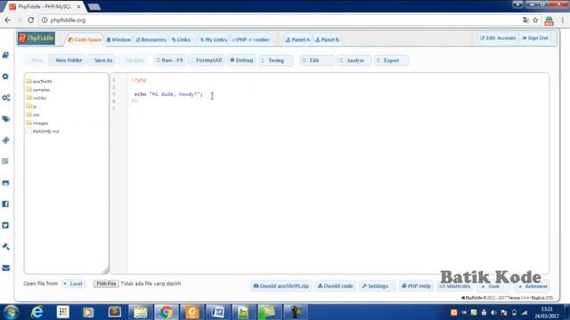Screen dimensions: 570x320
Task: Click the book icon in the left sidebar
Action: point(5,55)
